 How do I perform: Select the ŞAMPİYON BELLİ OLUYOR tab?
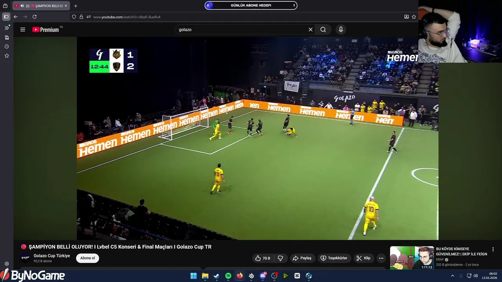coord(41,6)
